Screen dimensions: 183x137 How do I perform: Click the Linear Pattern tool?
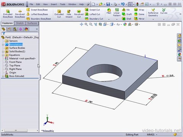[x=117, y=13]
